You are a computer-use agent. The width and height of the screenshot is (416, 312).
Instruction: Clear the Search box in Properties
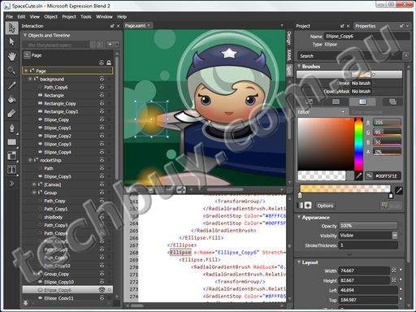[x=406, y=56]
